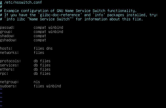166x108 pixels.
Task: Click first tilde empty-line marker
Action: click(x=1, y=89)
